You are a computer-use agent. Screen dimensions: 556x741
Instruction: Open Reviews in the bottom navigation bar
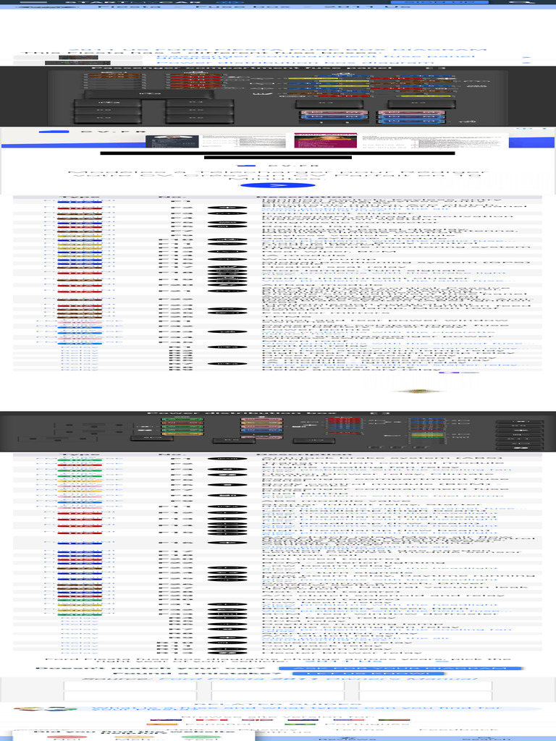click(347, 737)
